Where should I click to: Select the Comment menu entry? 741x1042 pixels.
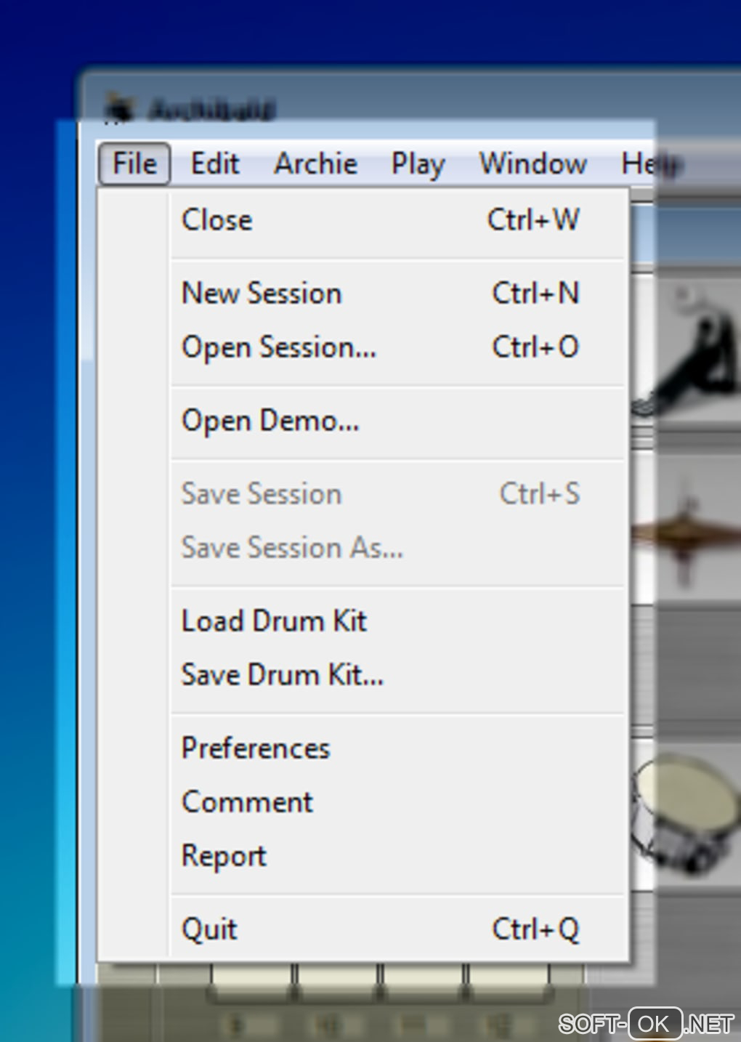(247, 802)
